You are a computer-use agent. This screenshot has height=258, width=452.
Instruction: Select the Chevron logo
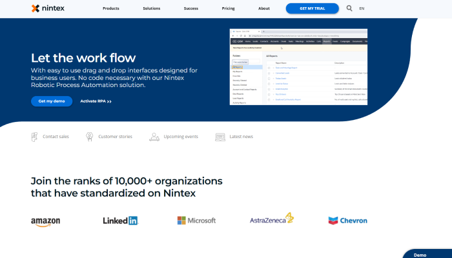click(x=347, y=221)
